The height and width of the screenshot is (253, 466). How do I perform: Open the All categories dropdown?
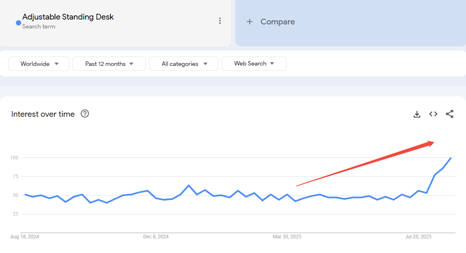[x=183, y=63]
